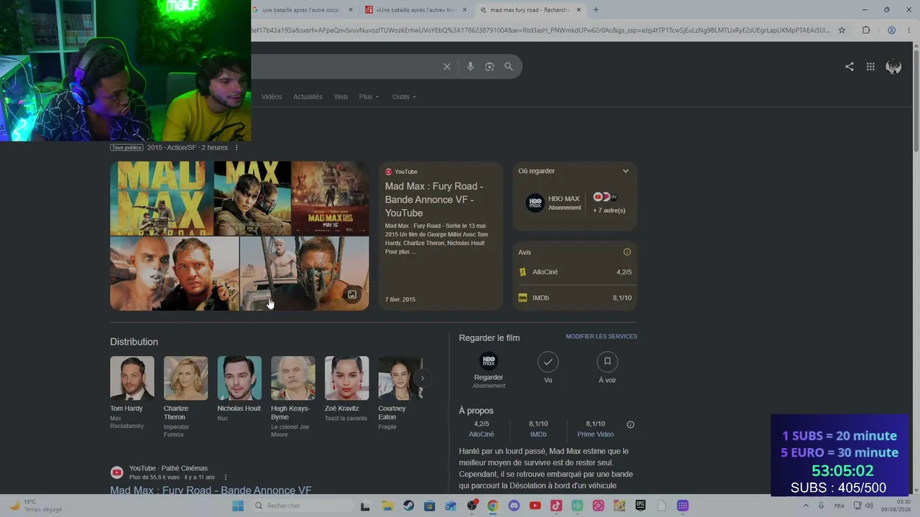Viewport: 920px width, 517px height.
Task: Open the system volume control
Action: 869,506
